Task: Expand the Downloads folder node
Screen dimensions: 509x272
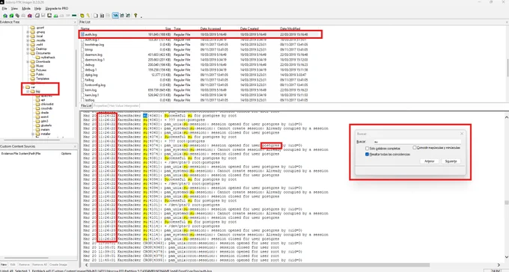Action: pyautogui.click(x=28, y=61)
